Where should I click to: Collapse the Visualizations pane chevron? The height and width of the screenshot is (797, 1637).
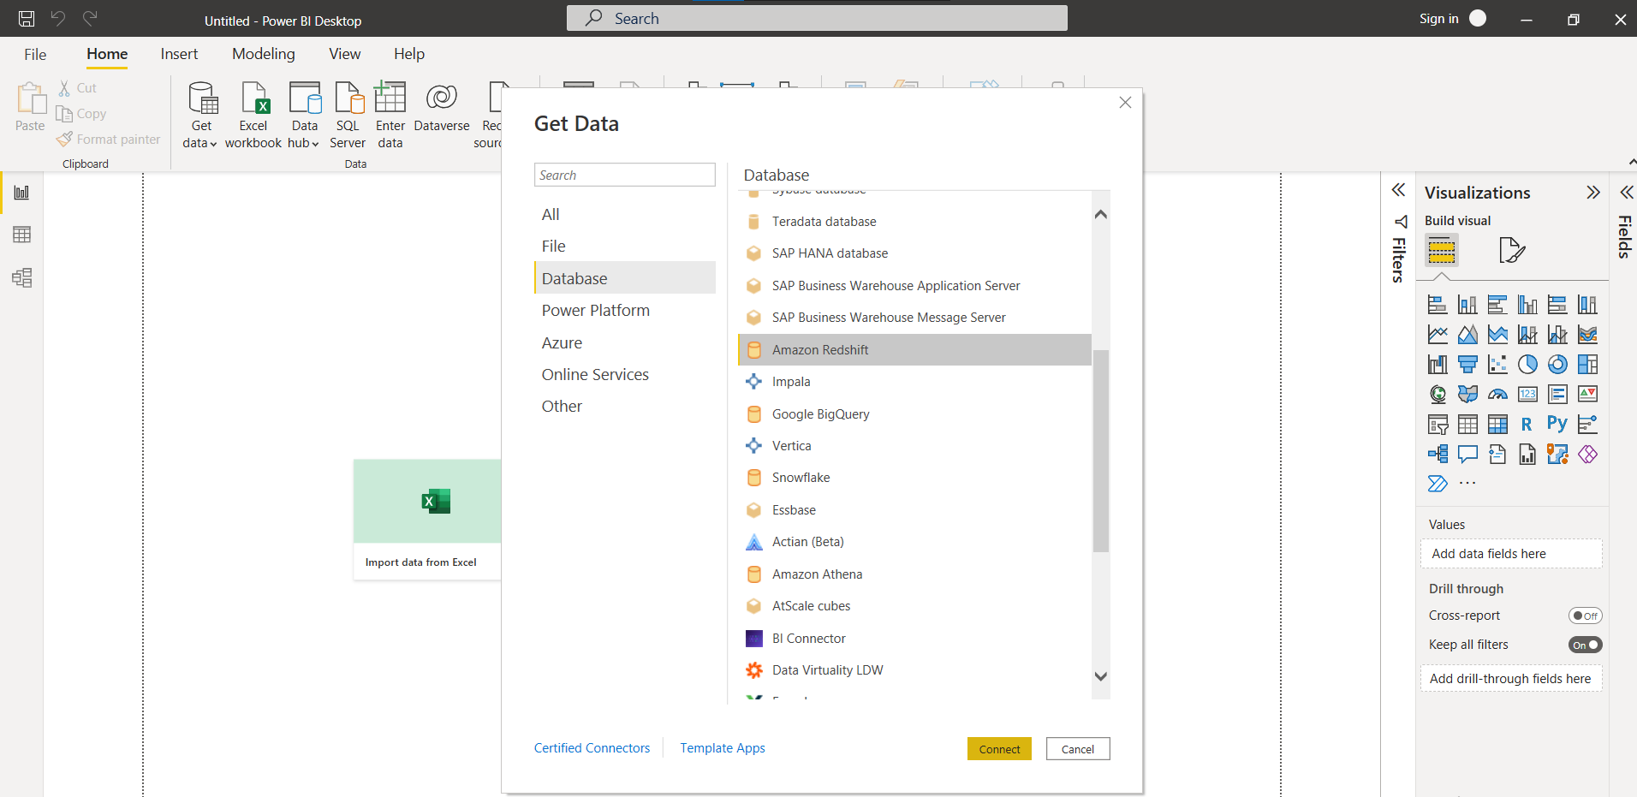(x=1592, y=192)
